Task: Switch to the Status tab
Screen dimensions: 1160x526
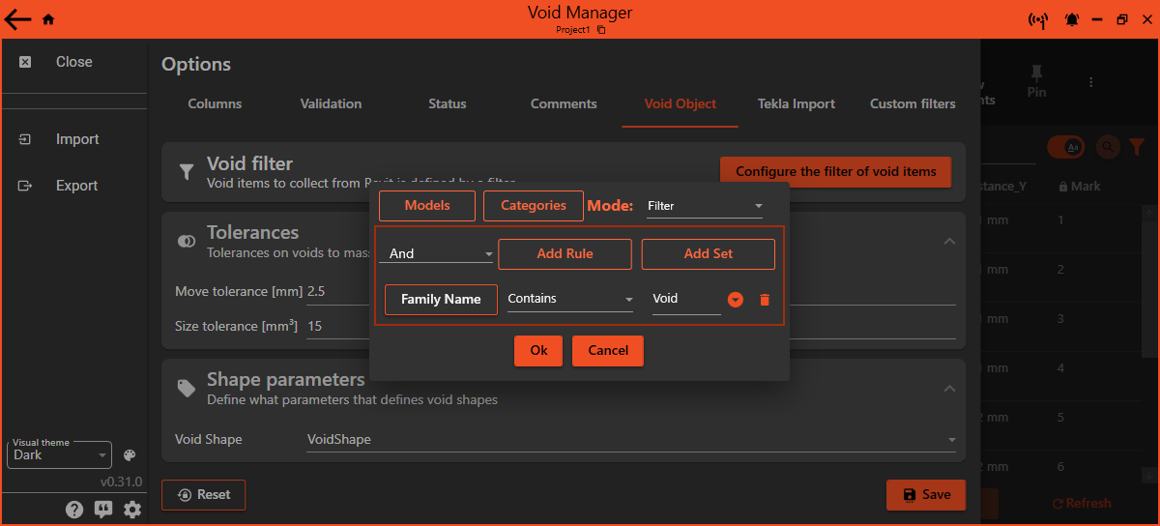Action: click(447, 103)
